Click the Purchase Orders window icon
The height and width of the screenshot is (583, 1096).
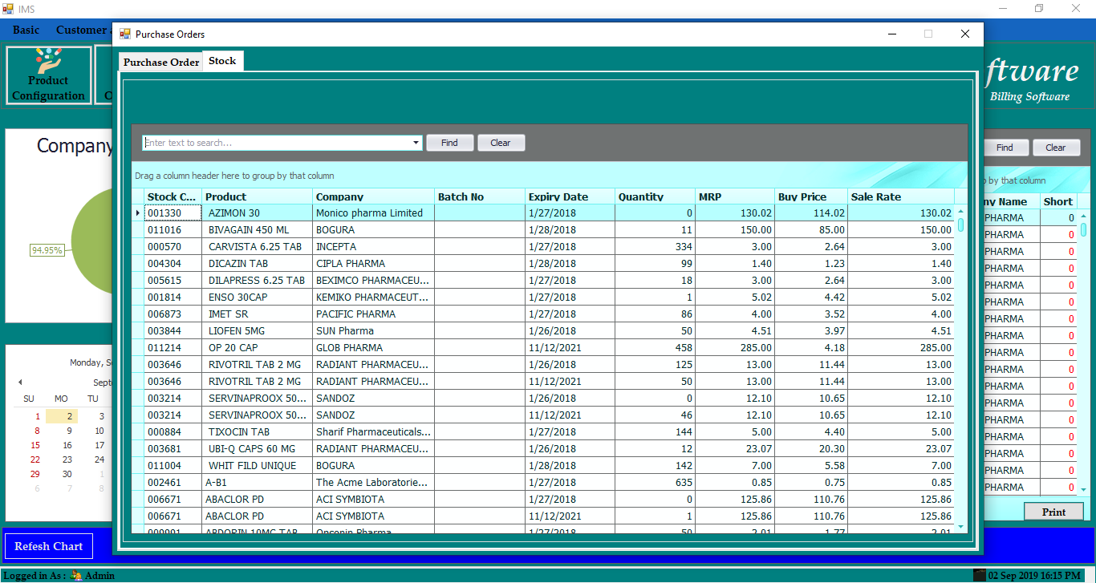[124, 34]
